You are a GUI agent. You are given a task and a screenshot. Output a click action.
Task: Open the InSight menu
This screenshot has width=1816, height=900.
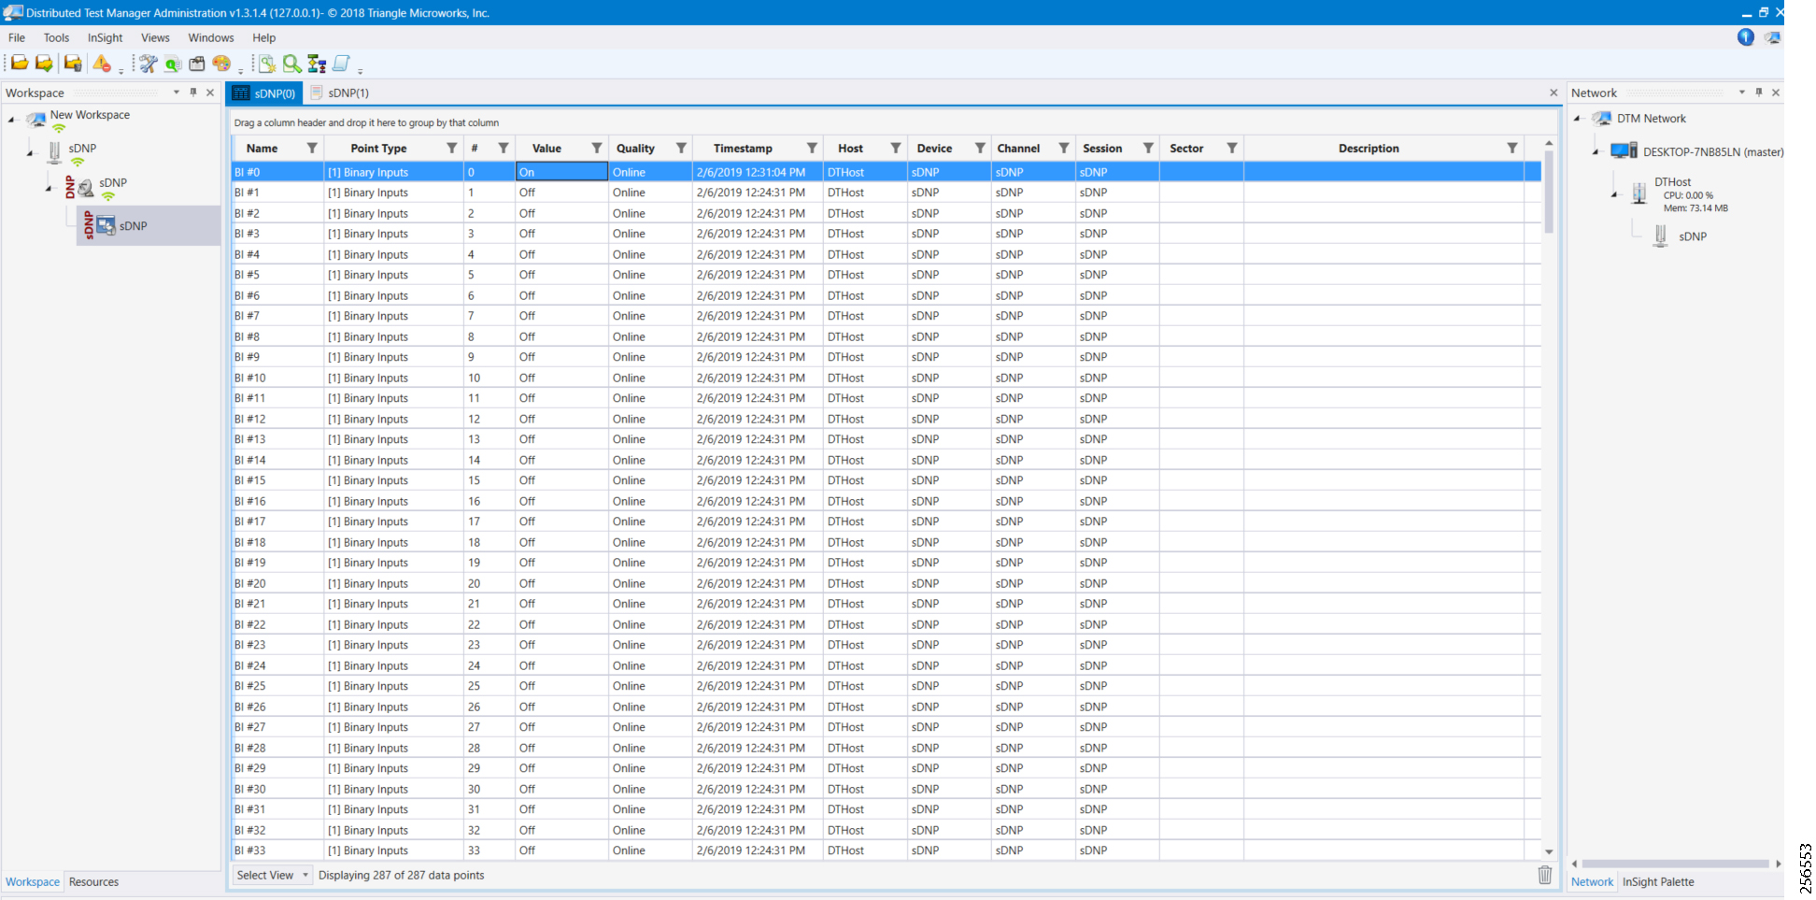pos(105,37)
